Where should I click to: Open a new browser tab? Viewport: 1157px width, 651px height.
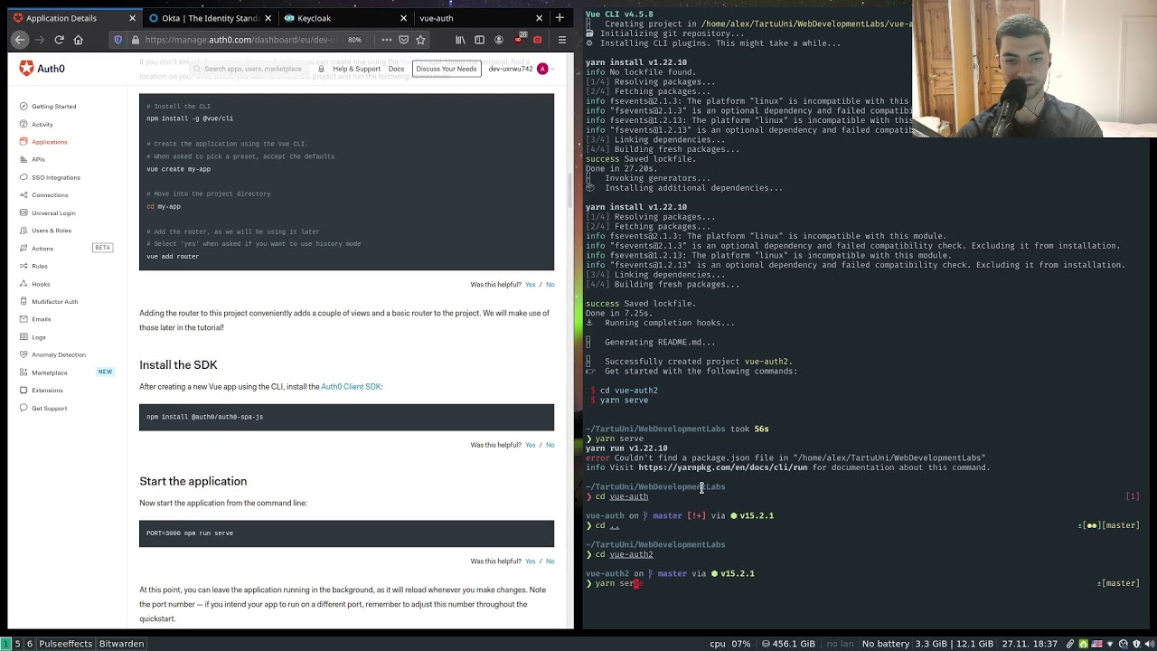[560, 18]
